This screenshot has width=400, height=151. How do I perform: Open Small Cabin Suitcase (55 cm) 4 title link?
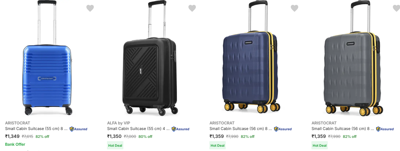[x=138, y=129]
